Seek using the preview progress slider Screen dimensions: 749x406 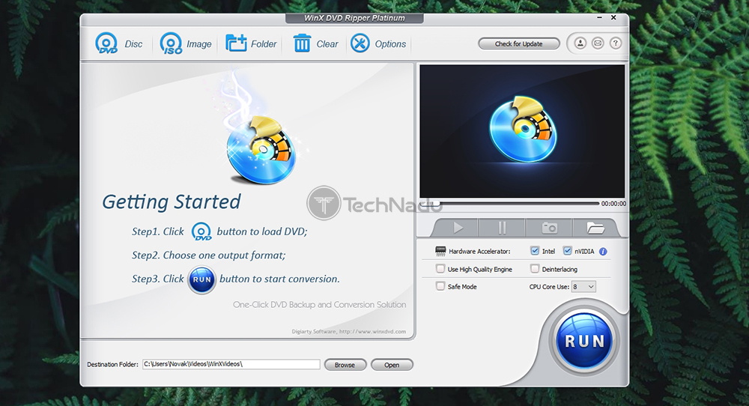coord(509,204)
